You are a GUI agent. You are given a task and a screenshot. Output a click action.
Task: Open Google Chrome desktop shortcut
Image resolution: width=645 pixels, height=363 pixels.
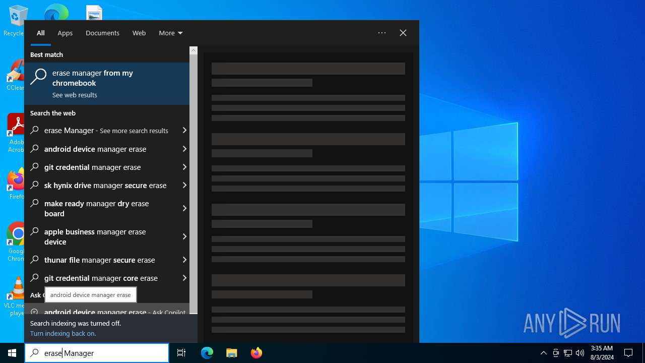point(16,242)
